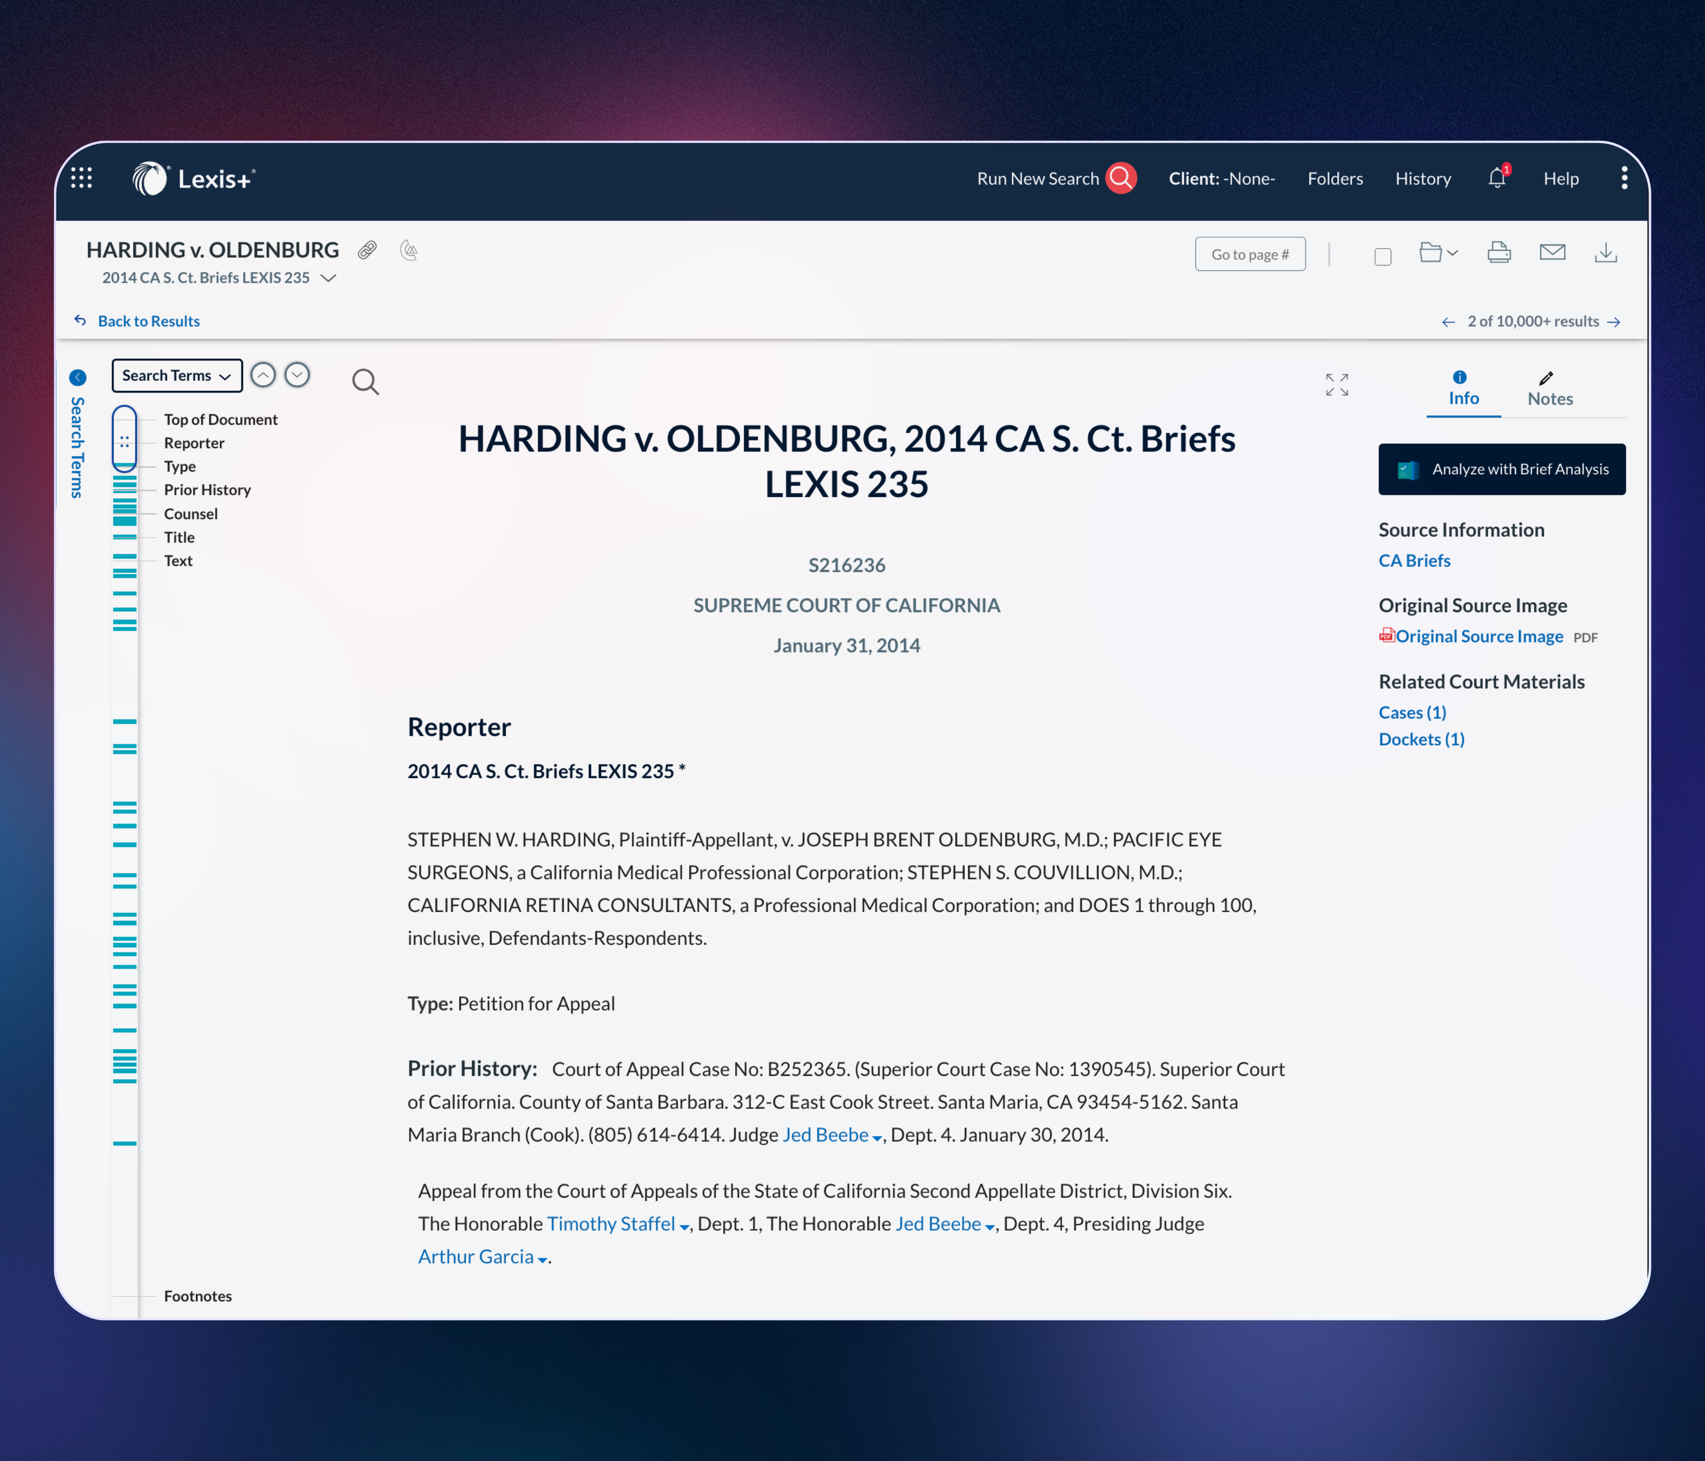Expand document to full screen

[x=1336, y=384]
